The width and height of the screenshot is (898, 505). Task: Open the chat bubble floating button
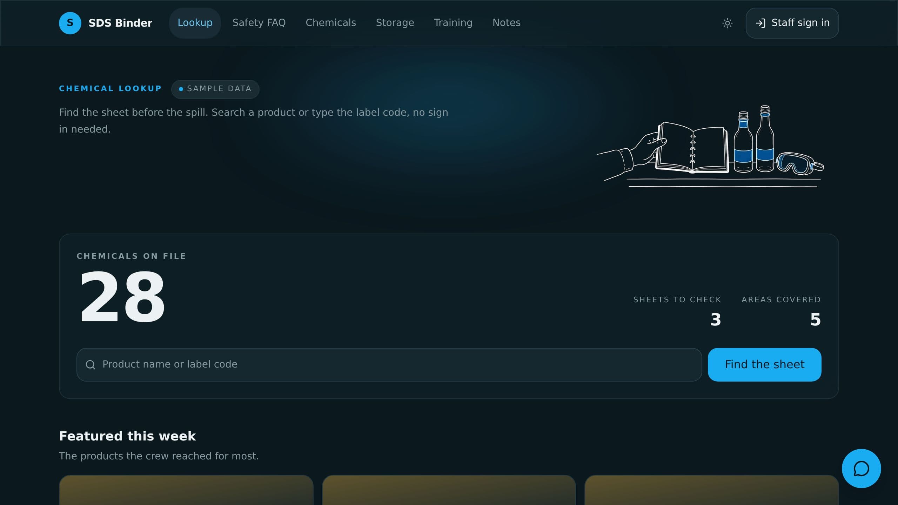(861, 469)
